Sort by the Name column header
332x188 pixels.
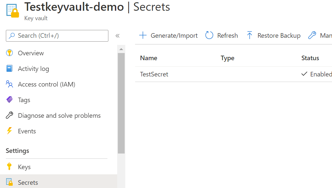click(148, 58)
